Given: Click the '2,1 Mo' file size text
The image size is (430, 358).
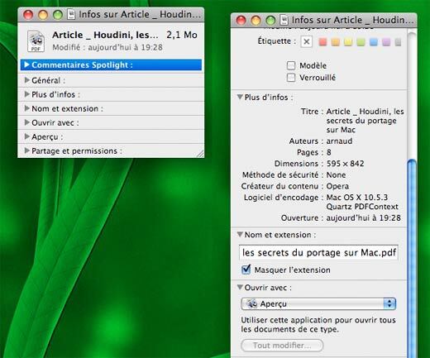Looking at the screenshot, I should pos(182,35).
